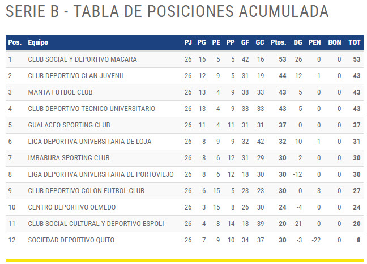367x264 pixels.
Task: Select the DG column header
Action: pos(298,42)
